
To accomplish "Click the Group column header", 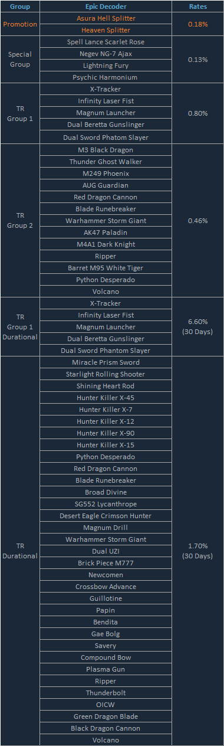I will pos(20,6).
